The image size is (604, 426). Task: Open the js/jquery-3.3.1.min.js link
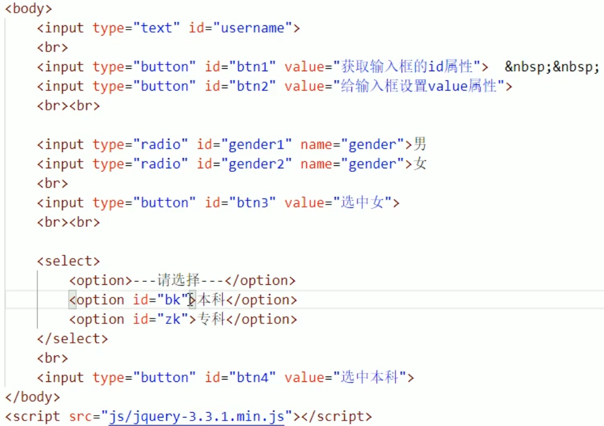pyautogui.click(x=197, y=416)
